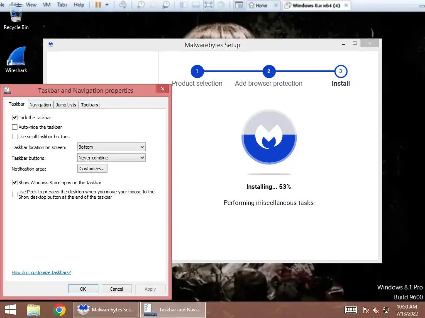Click the greyed Apply button
This screenshot has height=318, width=425.
[x=150, y=289]
